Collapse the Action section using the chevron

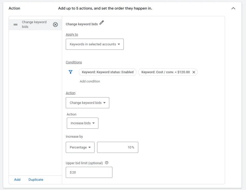(x=233, y=8)
